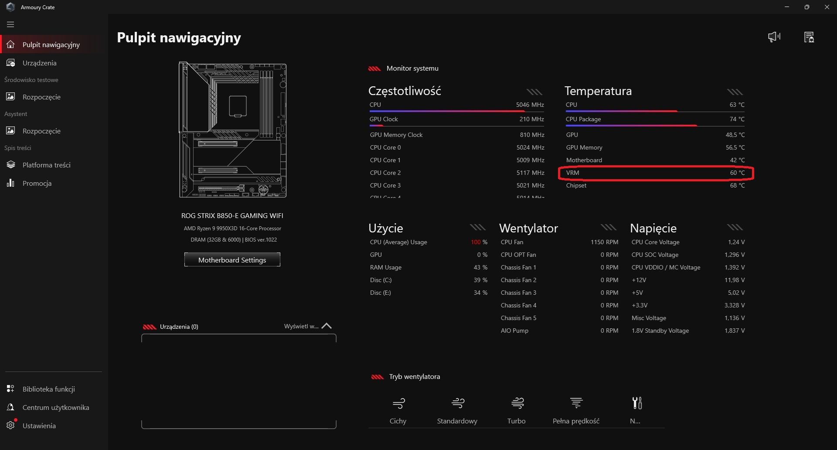Click the AIO Pump row
This screenshot has width=837, height=450.
[559, 331]
